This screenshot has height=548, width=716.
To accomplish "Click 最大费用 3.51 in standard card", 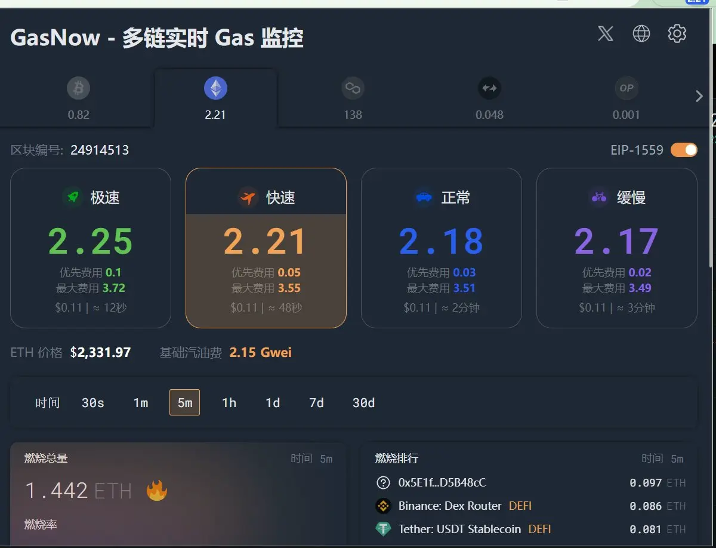I will (x=442, y=288).
